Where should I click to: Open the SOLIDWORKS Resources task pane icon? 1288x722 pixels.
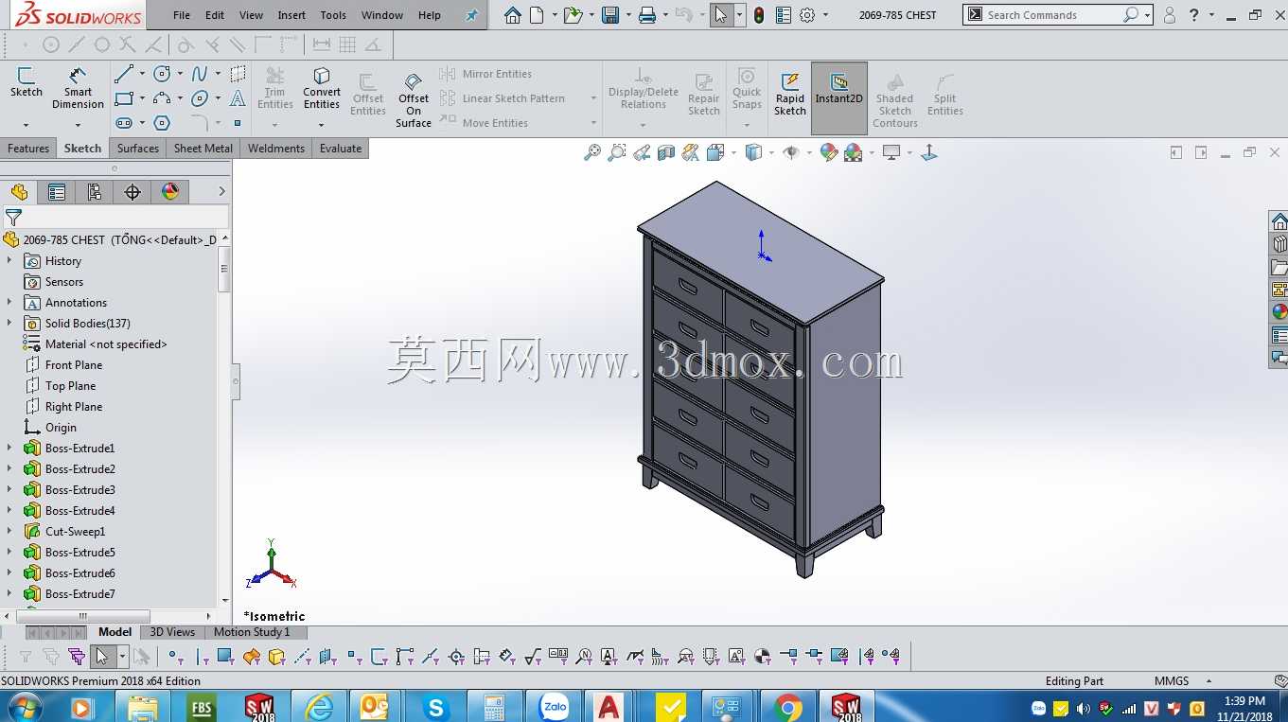click(1279, 221)
